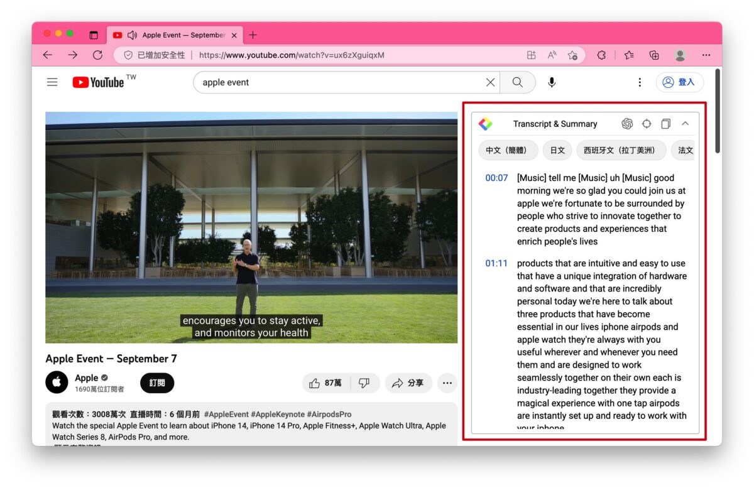The height and width of the screenshot is (488, 754).
Task: Open the apps available icon in address bar
Action: (532, 55)
